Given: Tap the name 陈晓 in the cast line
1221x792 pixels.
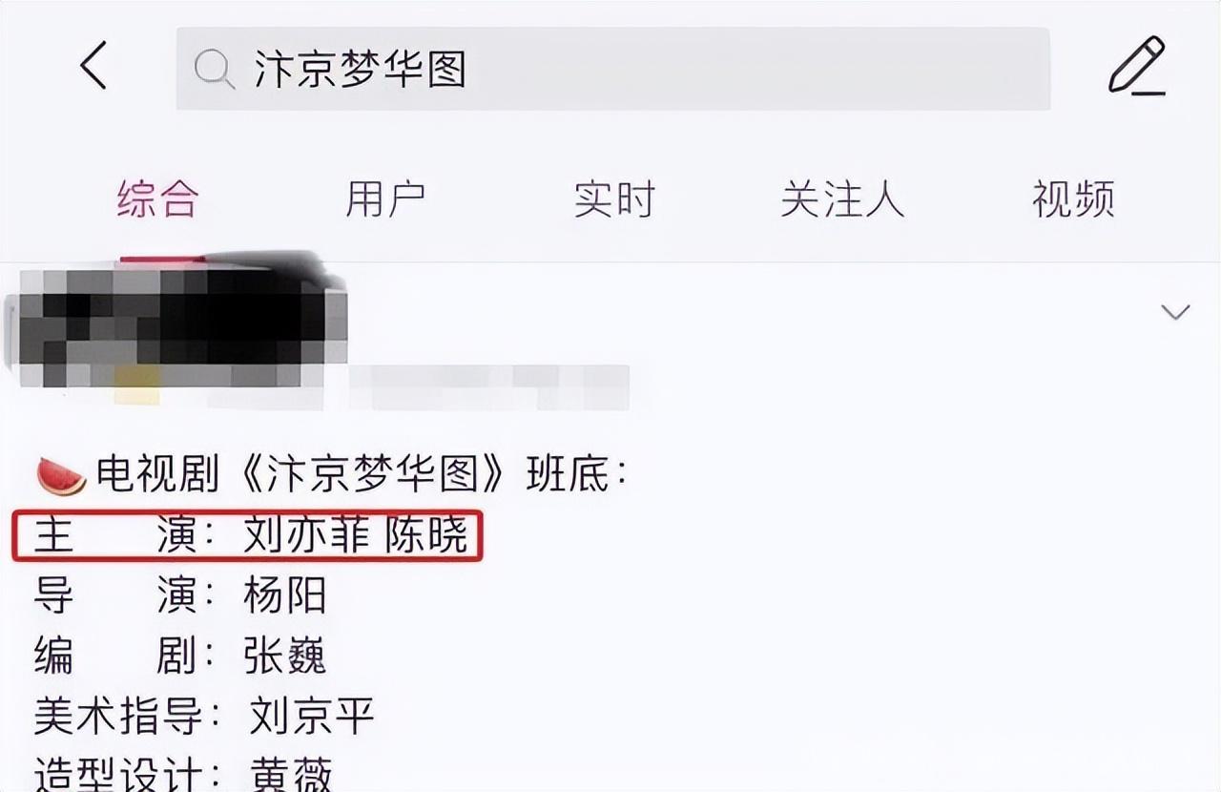Looking at the screenshot, I should point(427,536).
